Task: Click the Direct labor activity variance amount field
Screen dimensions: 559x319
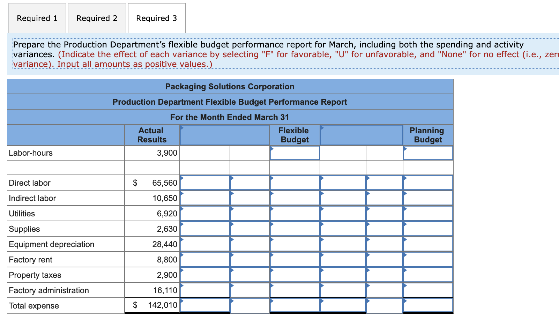Action: click(343, 183)
